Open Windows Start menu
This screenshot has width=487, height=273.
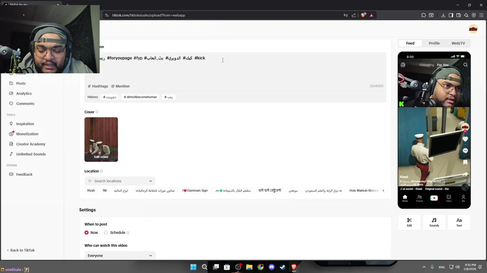193,267
